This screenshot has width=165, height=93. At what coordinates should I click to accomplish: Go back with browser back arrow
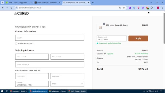(x=3, y=8)
